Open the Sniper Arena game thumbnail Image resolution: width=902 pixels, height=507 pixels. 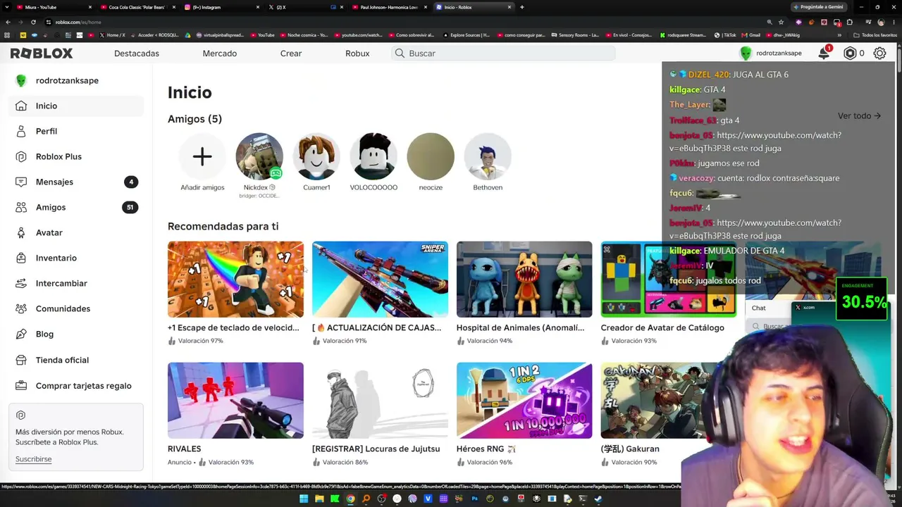tap(380, 280)
